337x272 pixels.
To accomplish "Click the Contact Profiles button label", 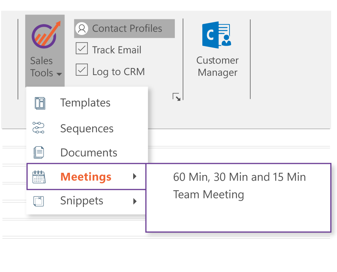I will pos(127,29).
